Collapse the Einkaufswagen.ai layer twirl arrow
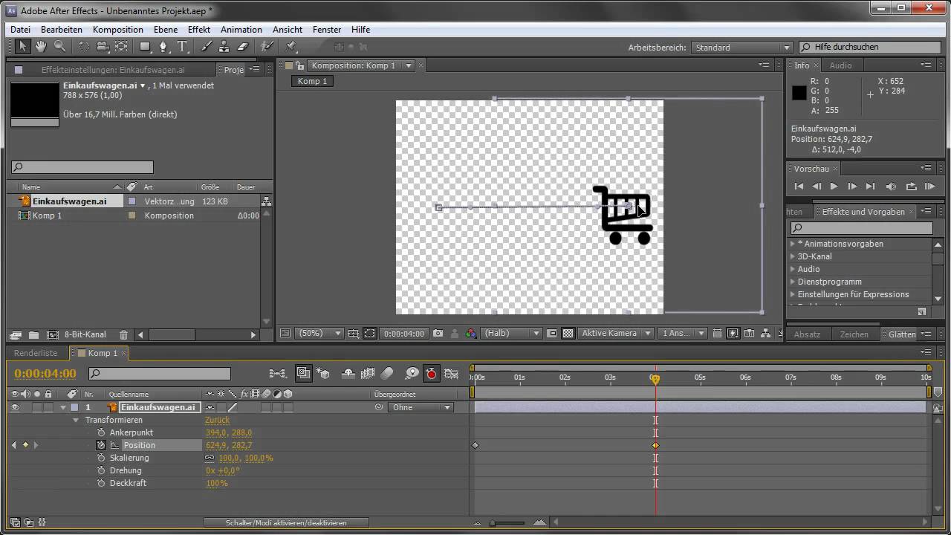 click(x=63, y=407)
